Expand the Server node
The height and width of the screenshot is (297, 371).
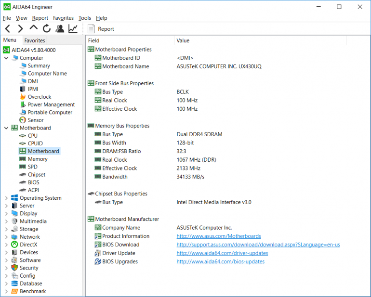click(6, 206)
